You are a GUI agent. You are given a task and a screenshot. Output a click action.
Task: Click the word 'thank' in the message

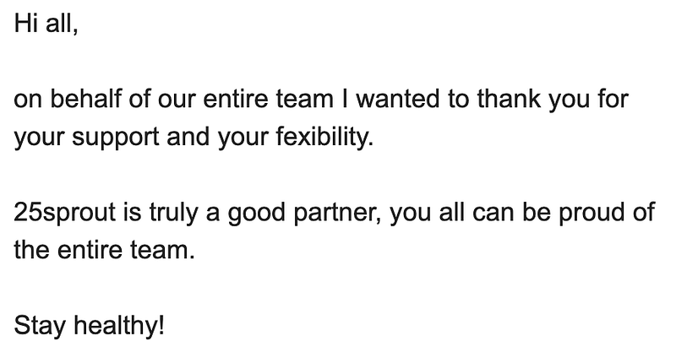(x=509, y=99)
